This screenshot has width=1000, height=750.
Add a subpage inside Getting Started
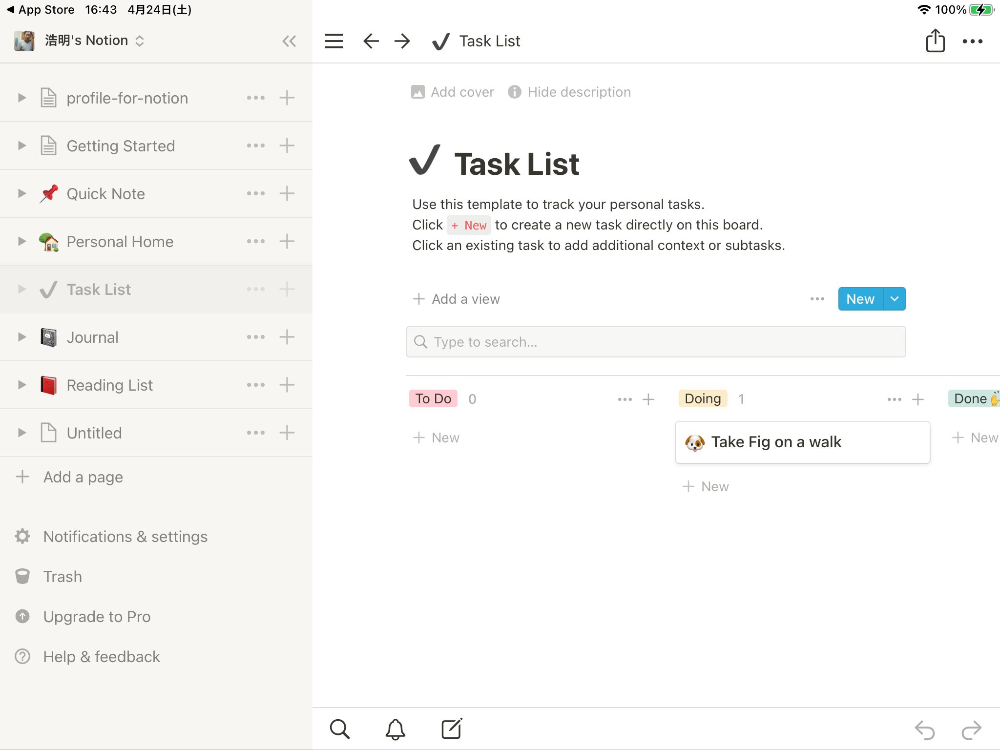coord(287,146)
